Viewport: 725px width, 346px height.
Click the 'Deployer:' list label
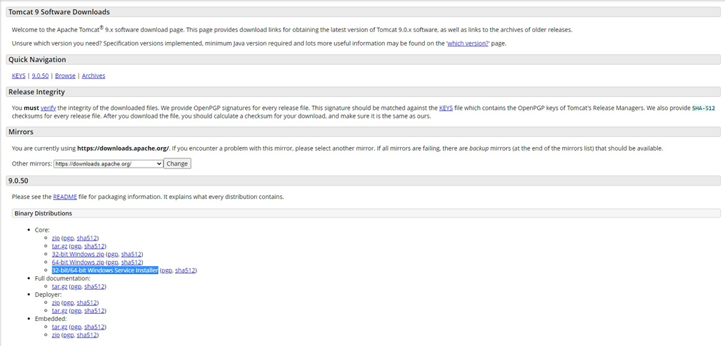[48, 295]
